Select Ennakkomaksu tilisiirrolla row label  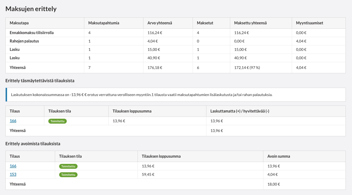pyautogui.click(x=32, y=33)
